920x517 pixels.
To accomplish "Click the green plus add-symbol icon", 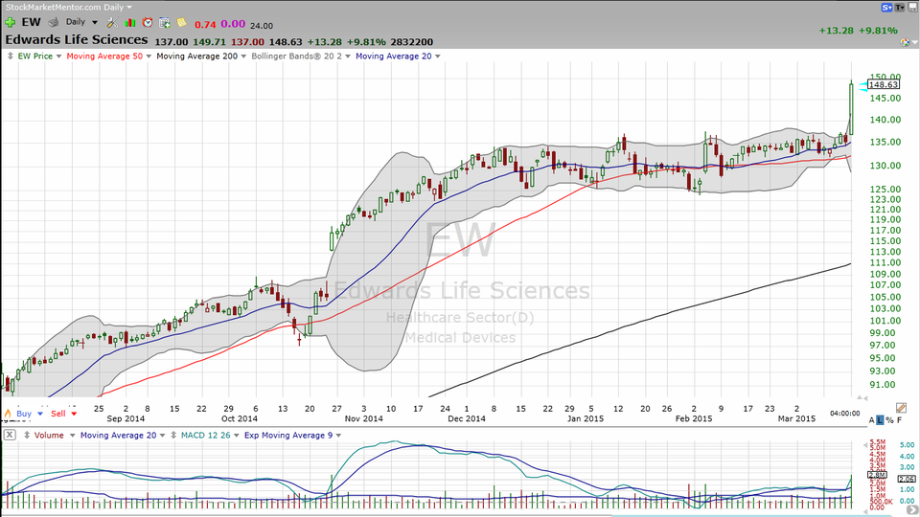I will [x=10, y=22].
